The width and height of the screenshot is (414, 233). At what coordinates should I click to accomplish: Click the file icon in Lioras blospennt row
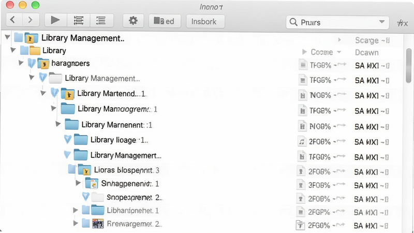pos(301,172)
